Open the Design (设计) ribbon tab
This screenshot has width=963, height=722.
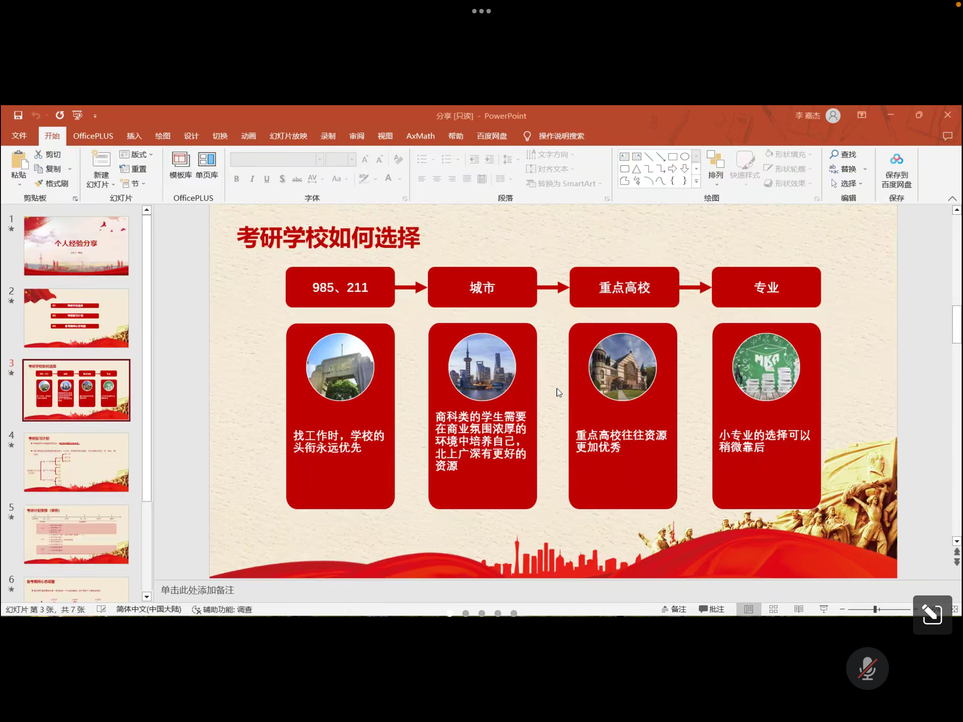pos(191,136)
